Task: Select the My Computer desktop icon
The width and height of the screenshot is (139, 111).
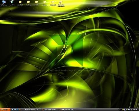Action: pyautogui.click(x=4, y=3)
